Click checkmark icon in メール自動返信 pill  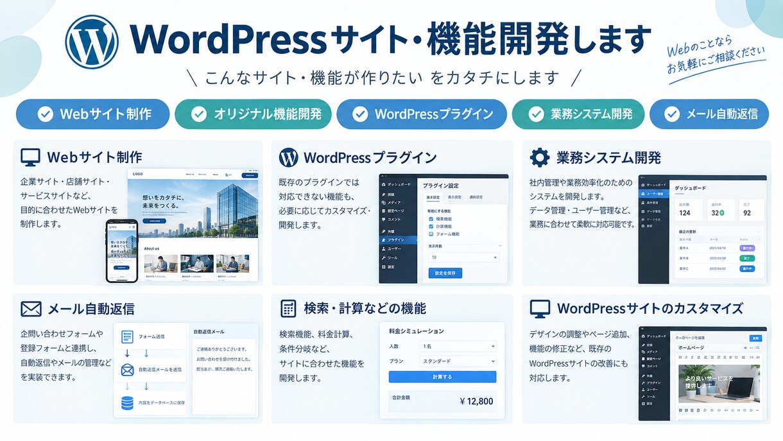click(671, 114)
